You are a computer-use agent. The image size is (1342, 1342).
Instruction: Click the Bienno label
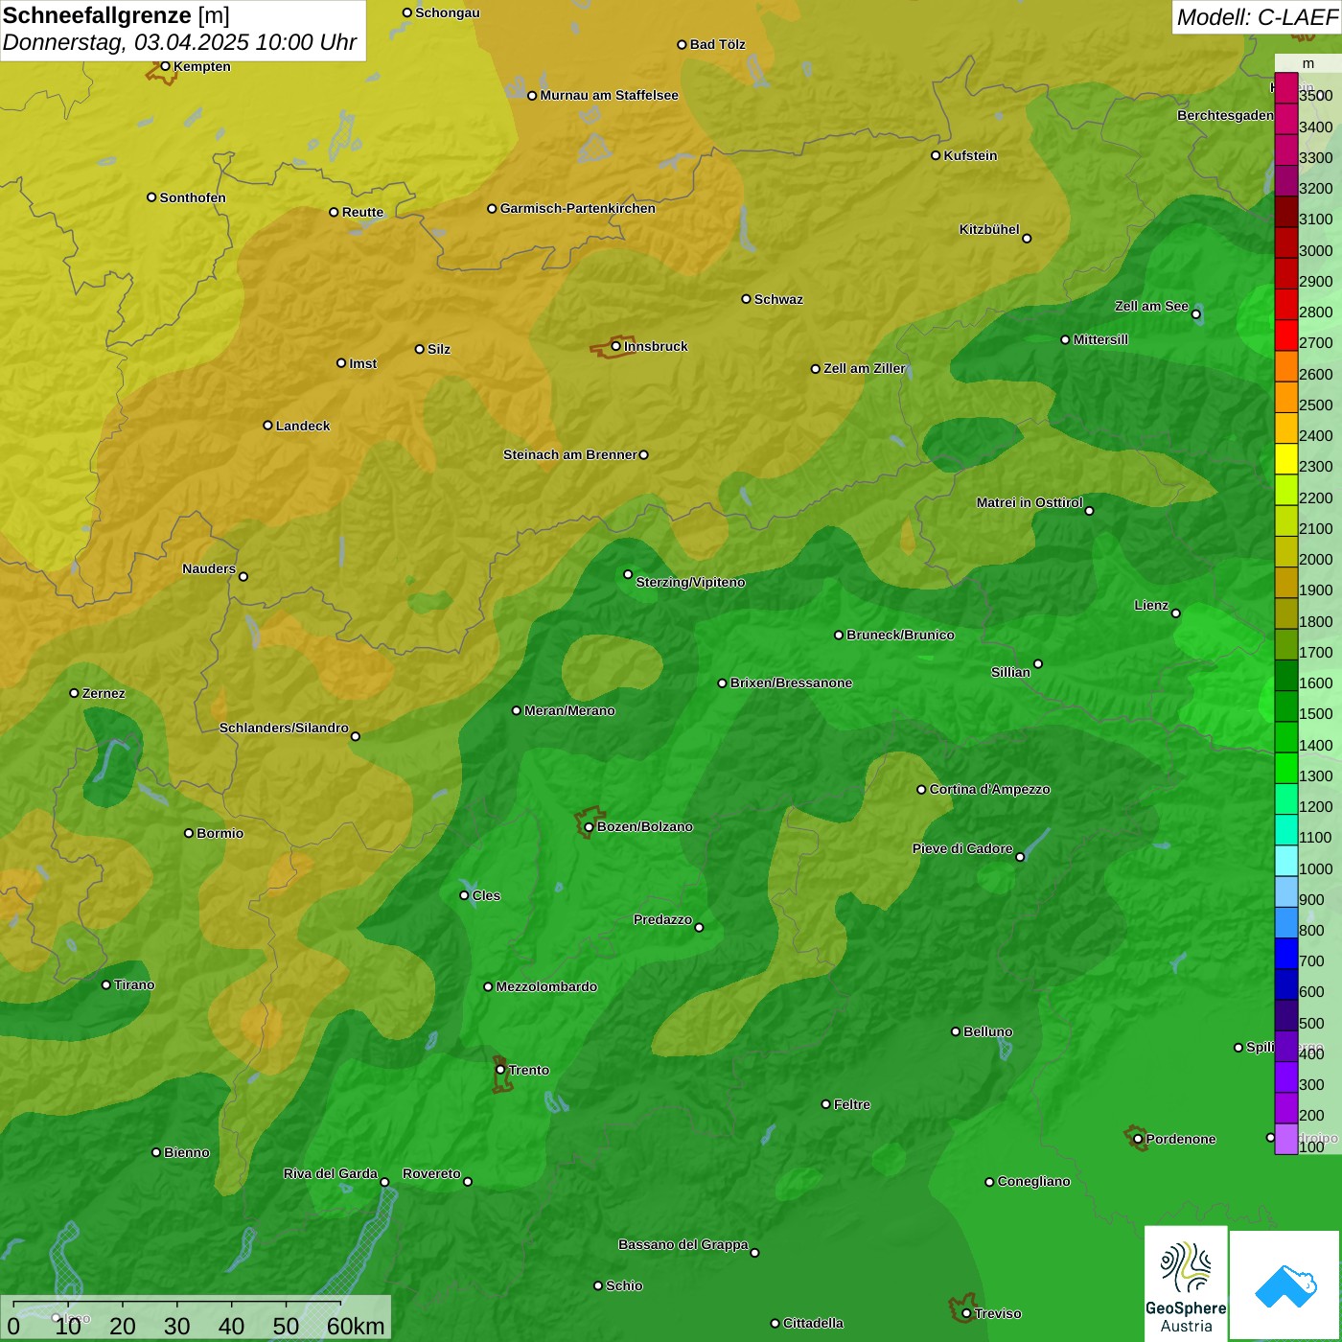186,1152
